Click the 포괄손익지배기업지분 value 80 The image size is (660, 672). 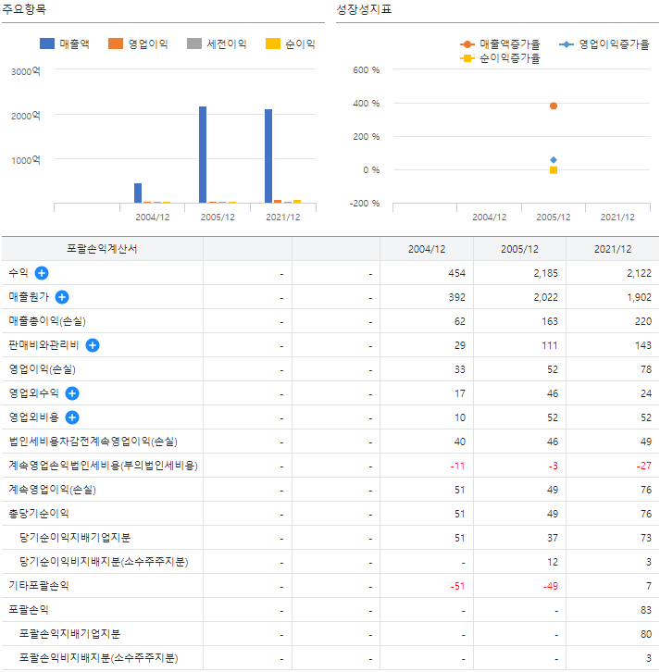[x=646, y=634]
